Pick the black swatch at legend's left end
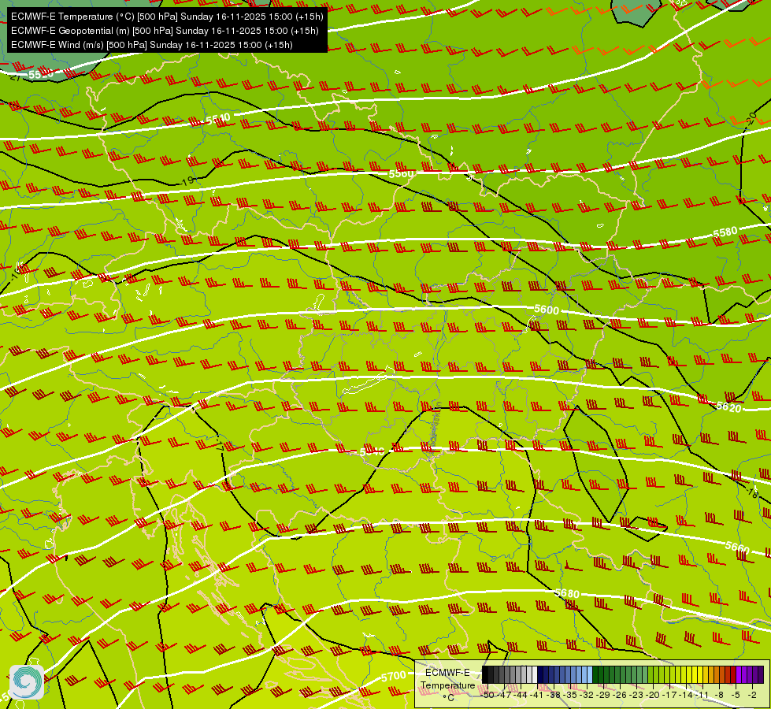The image size is (771, 709). (485, 674)
